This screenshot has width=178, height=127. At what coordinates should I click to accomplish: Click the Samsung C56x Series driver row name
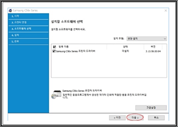point(75,51)
